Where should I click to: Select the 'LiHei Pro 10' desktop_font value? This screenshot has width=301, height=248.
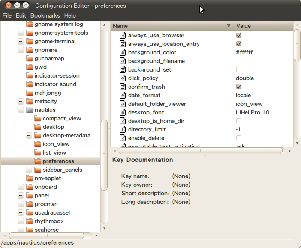(253, 112)
